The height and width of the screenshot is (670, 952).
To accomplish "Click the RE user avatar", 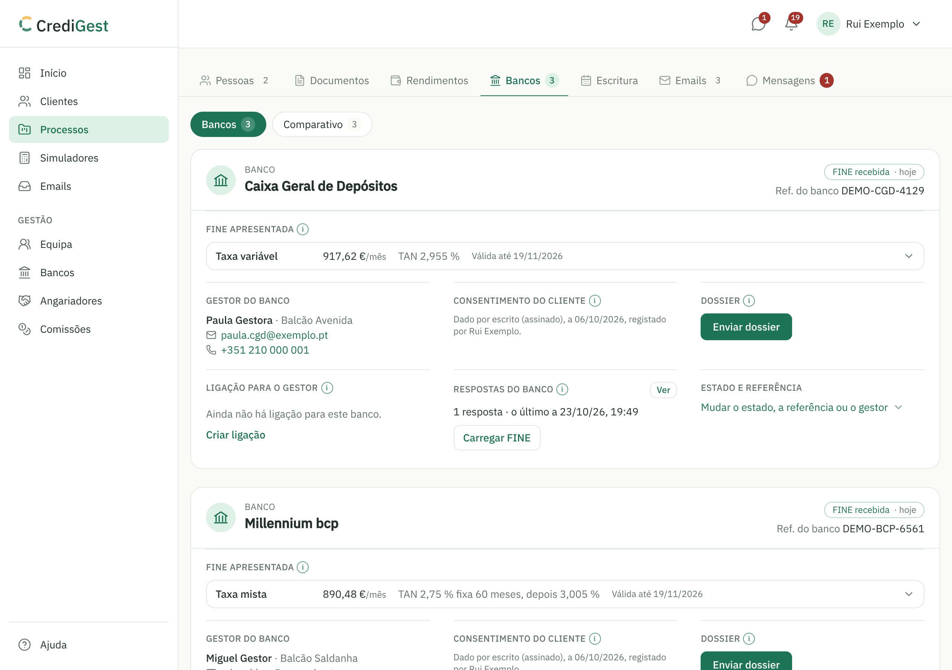I will [828, 24].
